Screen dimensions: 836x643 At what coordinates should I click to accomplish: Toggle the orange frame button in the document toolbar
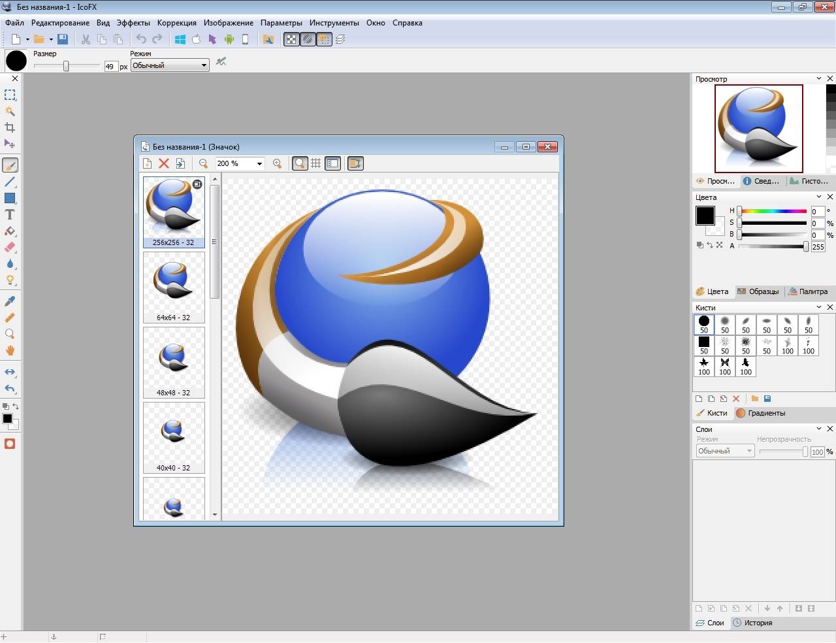click(x=355, y=163)
